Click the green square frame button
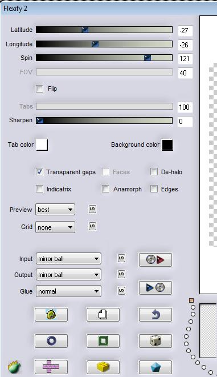The height and width of the screenshot is (377, 217). click(x=103, y=340)
